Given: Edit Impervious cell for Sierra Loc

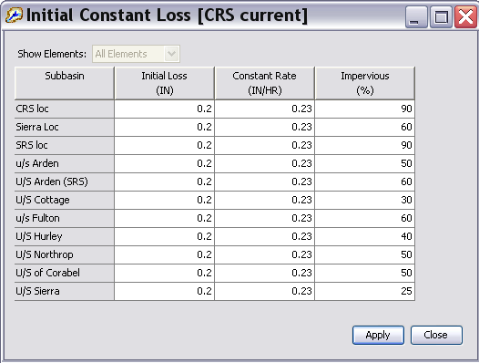Looking at the screenshot, I should coord(365,127).
